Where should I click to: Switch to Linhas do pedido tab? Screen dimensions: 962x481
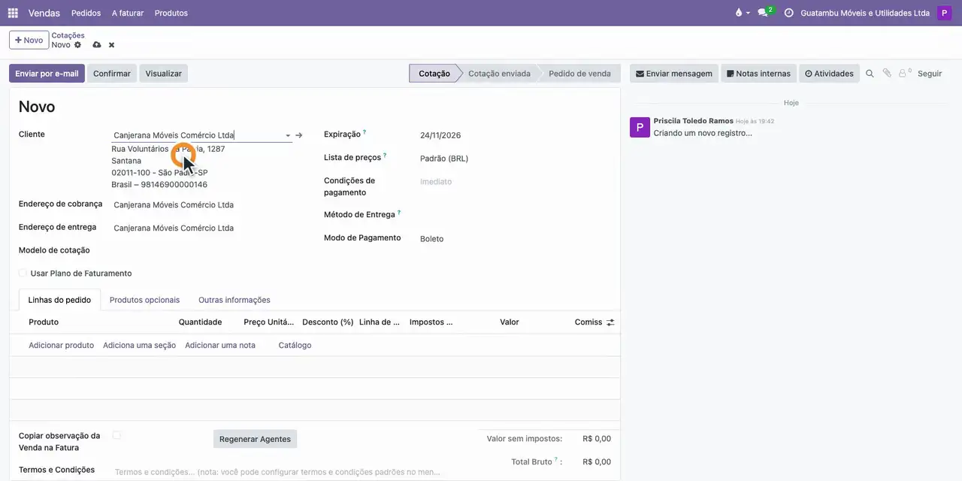point(59,300)
